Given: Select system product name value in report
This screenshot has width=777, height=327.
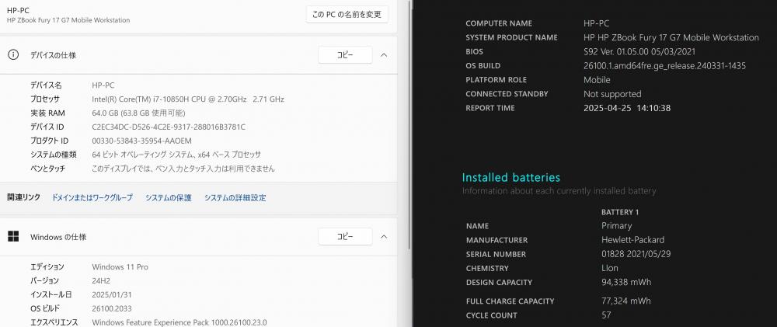Looking at the screenshot, I should tap(671, 37).
